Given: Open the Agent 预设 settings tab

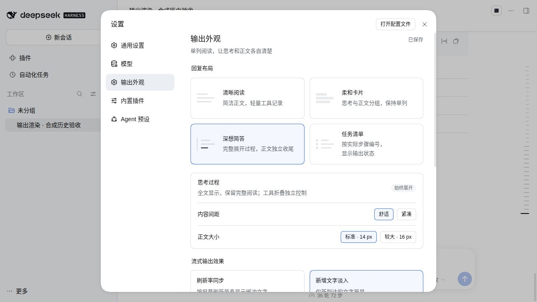Looking at the screenshot, I should coord(140,119).
